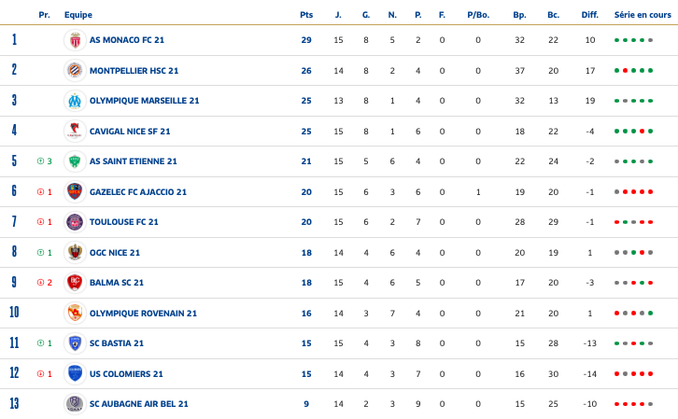This screenshot has height=419, width=678.
Task: Click the SC Bastia blue crest
Action: [x=75, y=343]
